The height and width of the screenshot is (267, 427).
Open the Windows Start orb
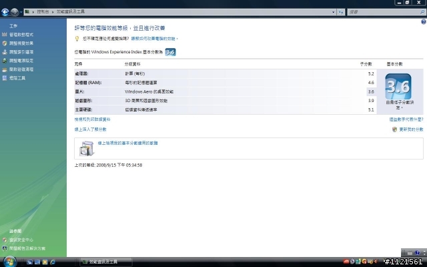9,262
